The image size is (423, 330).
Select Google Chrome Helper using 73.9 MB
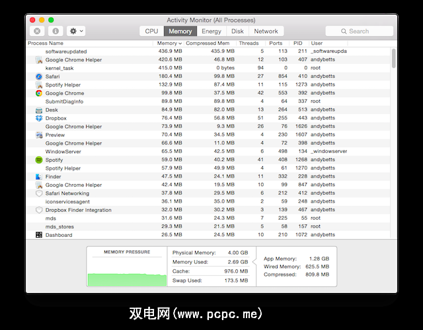pos(208,126)
